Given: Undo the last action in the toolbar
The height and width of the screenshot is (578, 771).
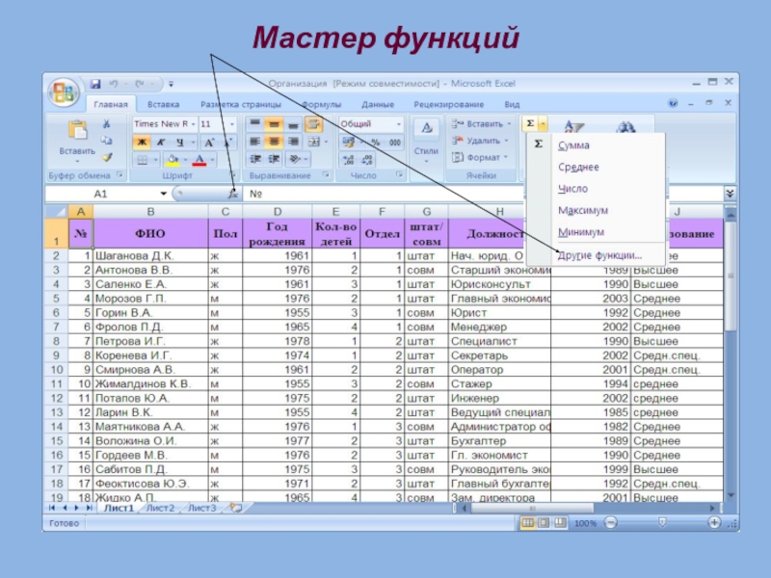Looking at the screenshot, I should [114, 84].
